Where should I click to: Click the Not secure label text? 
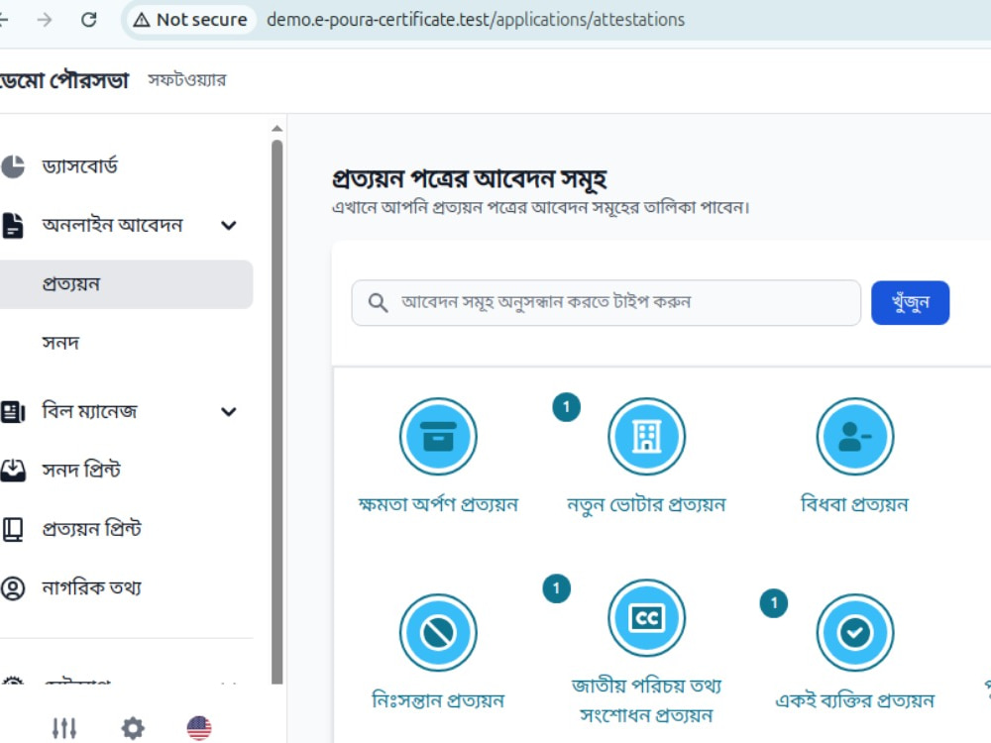pos(201,20)
